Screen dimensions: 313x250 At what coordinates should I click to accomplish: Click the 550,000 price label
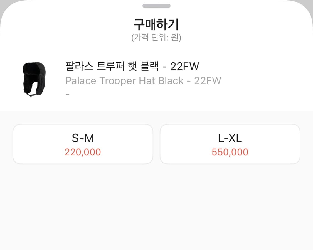[230, 152]
